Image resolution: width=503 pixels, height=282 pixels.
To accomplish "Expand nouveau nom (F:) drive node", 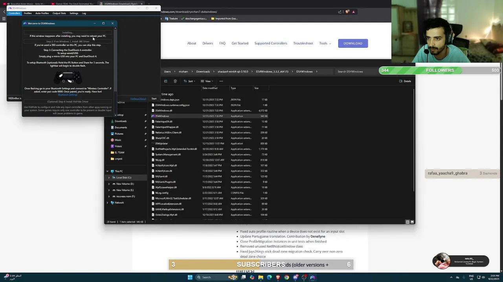I will (109, 196).
